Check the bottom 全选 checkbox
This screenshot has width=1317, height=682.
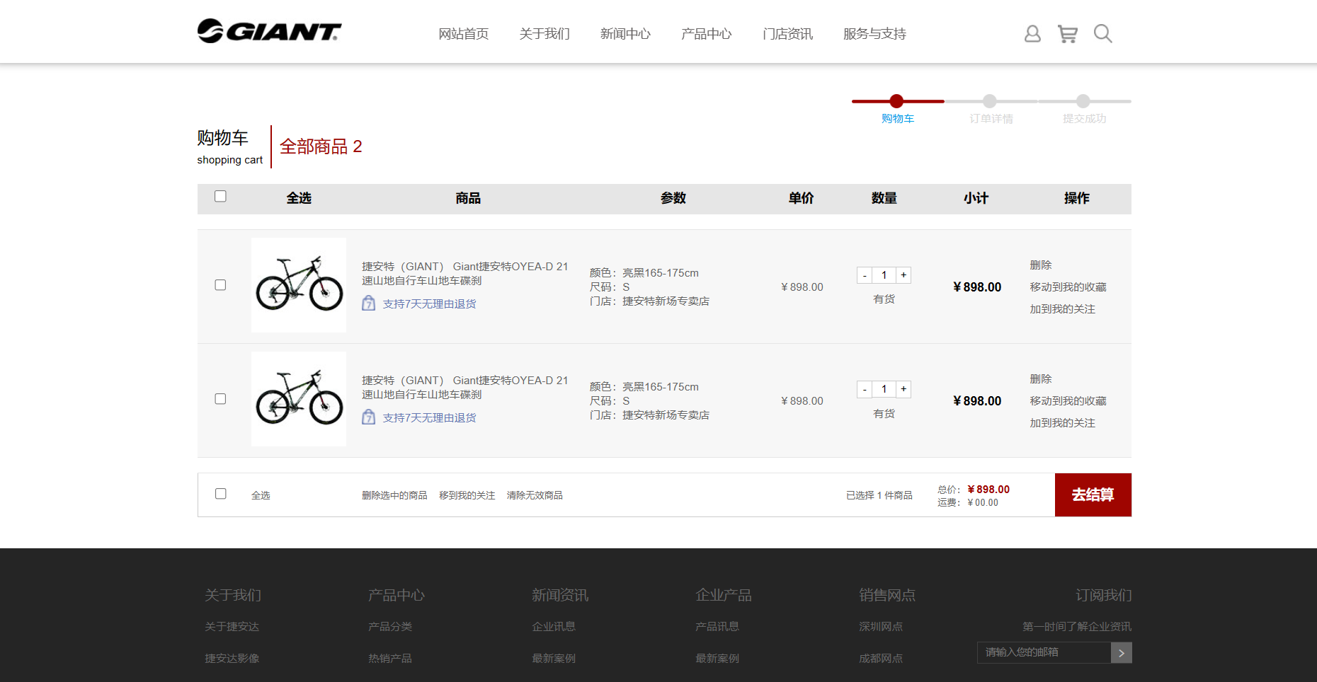[220, 494]
